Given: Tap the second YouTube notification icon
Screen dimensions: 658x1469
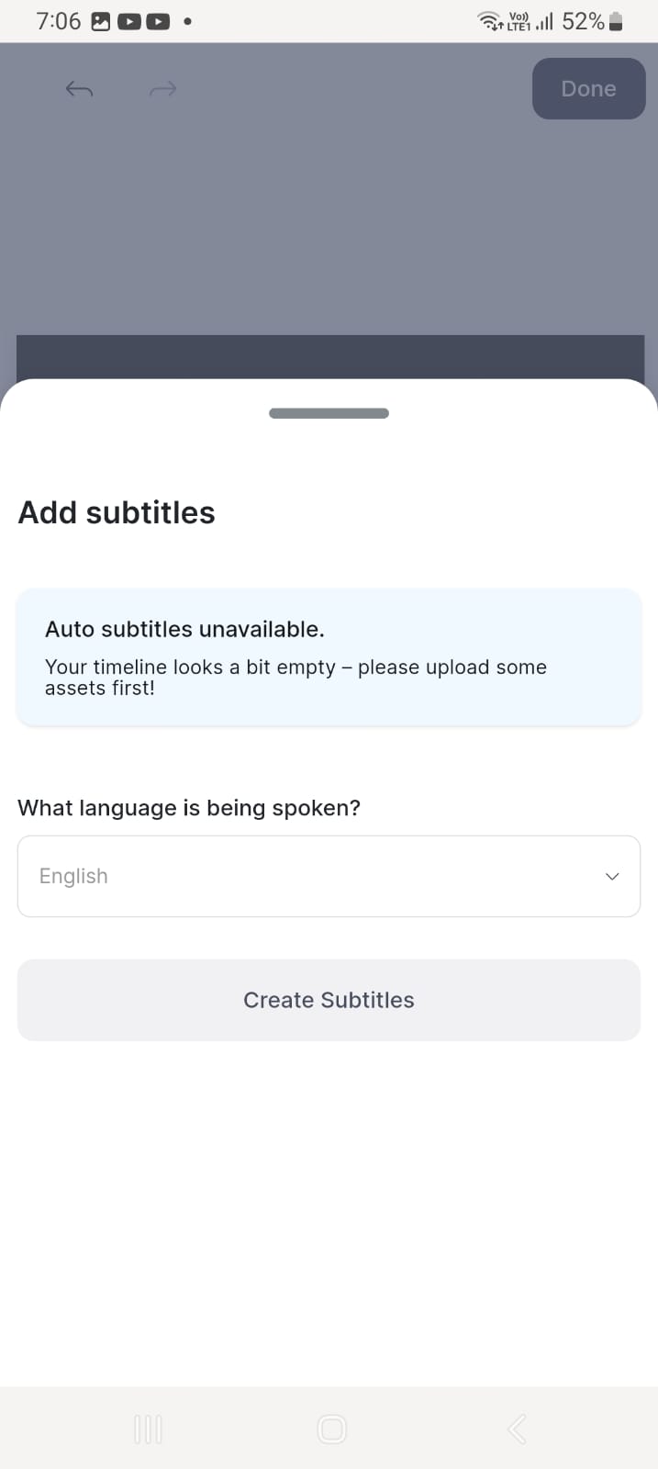Looking at the screenshot, I should [x=158, y=21].
